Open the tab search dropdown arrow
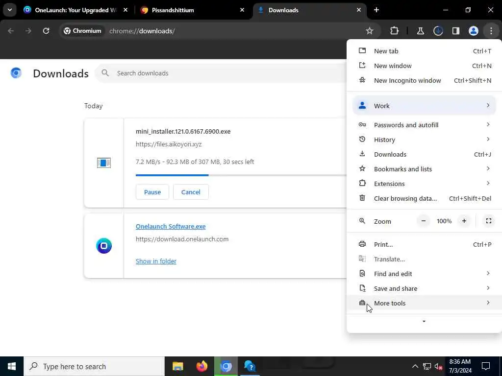The height and width of the screenshot is (376, 502). pos(10,10)
